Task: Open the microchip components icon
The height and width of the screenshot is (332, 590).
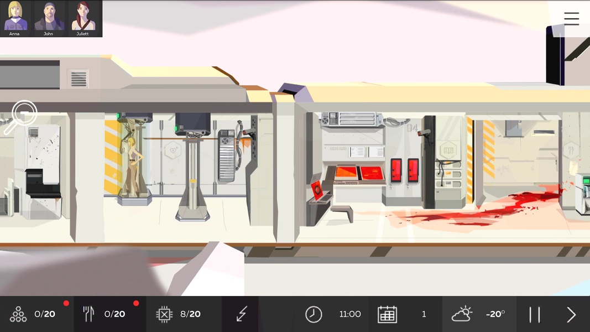Action: pyautogui.click(x=164, y=314)
